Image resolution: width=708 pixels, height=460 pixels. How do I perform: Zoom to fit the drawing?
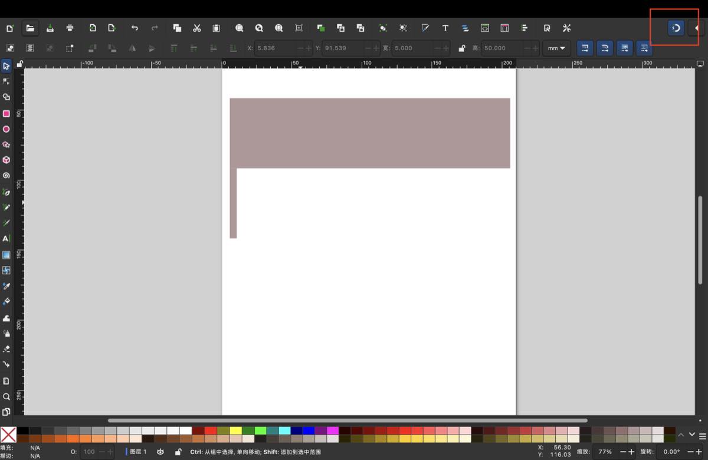(x=259, y=28)
